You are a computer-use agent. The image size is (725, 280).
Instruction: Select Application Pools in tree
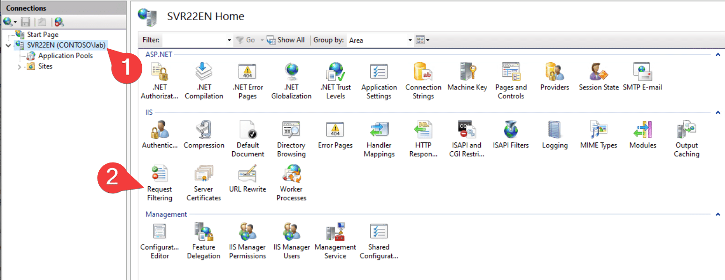tap(65, 56)
